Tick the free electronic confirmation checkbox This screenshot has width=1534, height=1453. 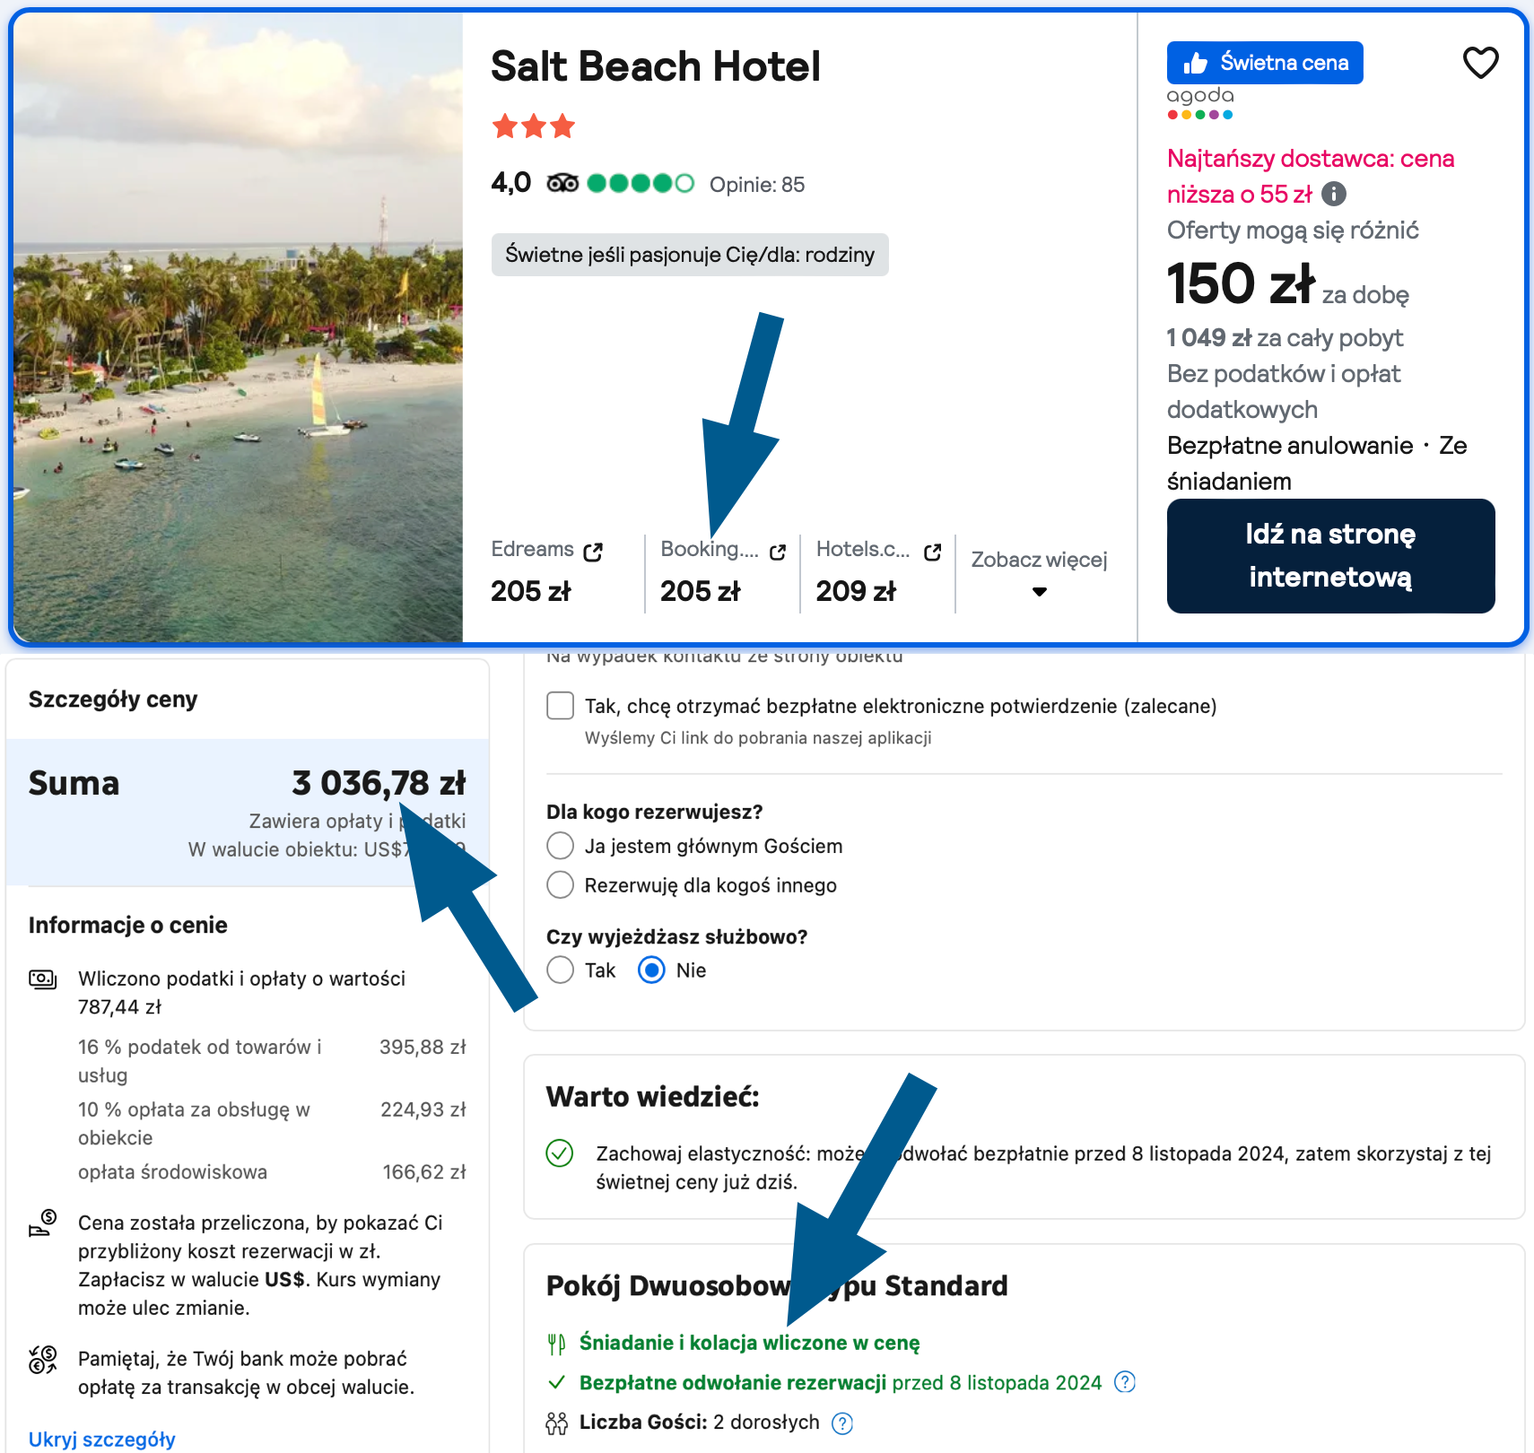[561, 706]
